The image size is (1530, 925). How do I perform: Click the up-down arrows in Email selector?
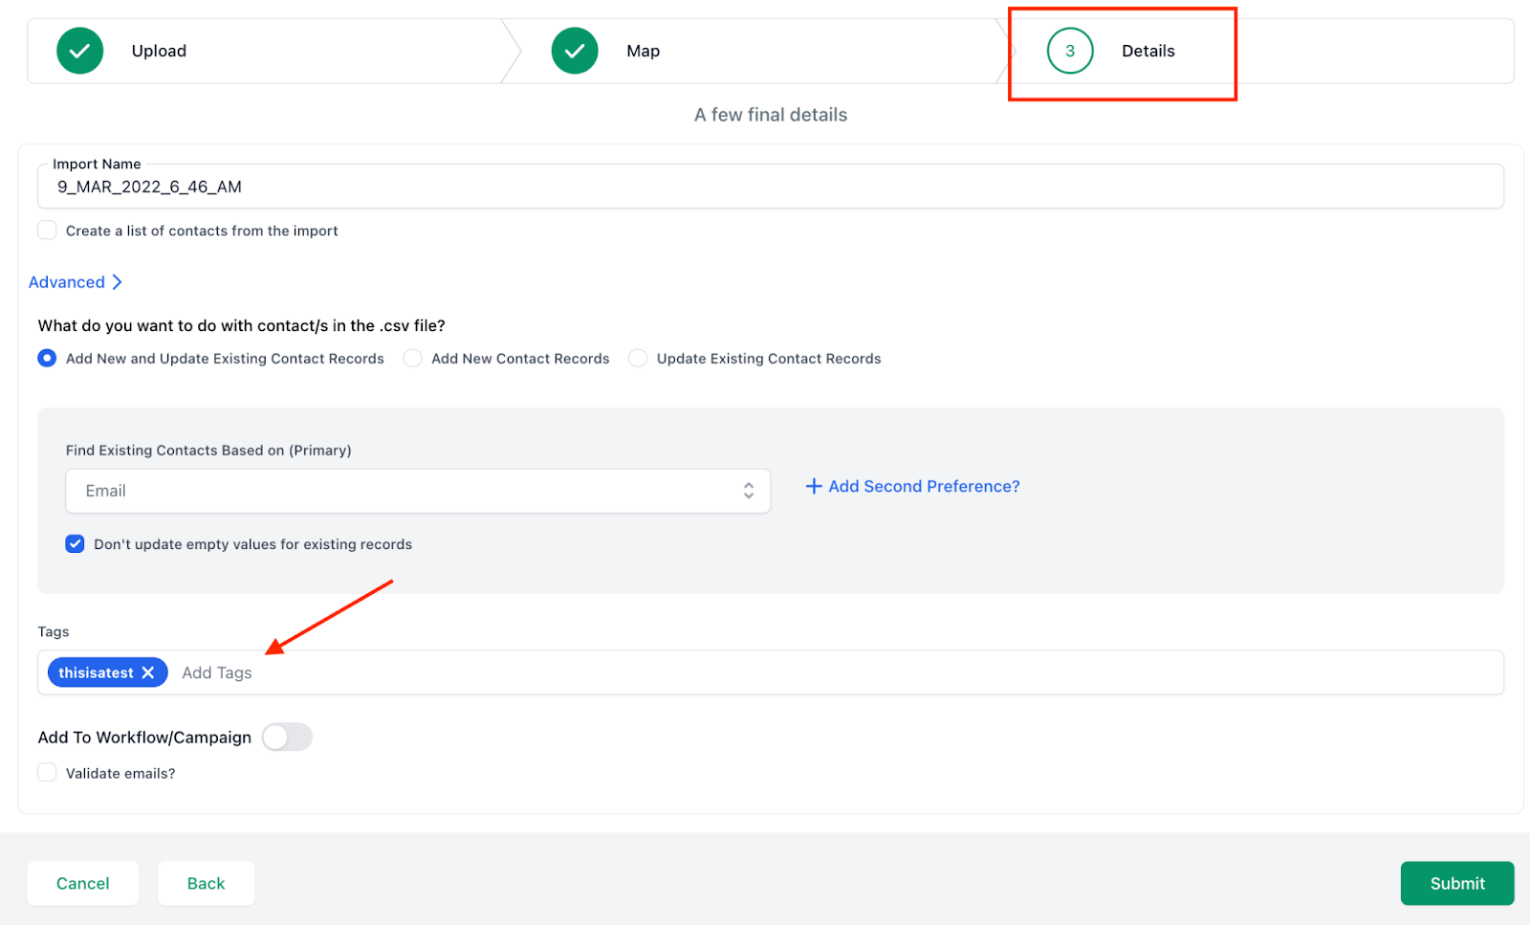749,491
